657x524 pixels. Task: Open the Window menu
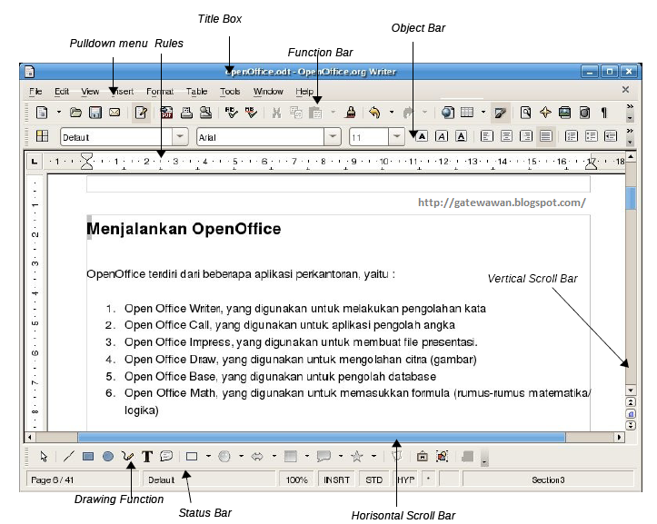[268, 92]
